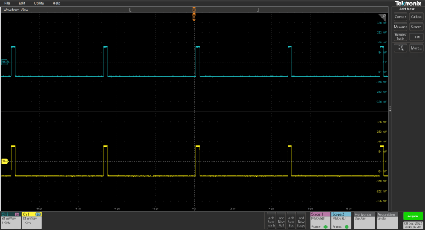
Task: Click the green Acquire button
Action: (x=413, y=216)
